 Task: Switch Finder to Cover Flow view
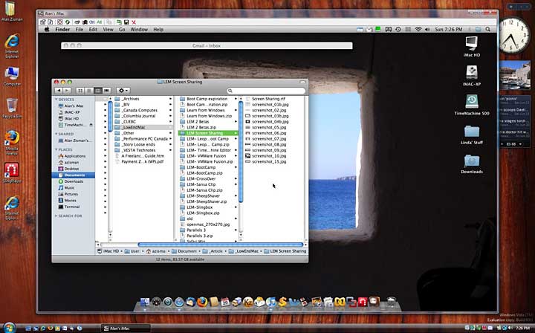[107, 91]
